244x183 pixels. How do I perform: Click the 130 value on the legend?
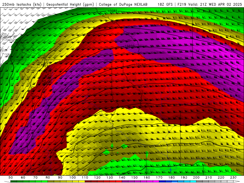click(x=109, y=178)
